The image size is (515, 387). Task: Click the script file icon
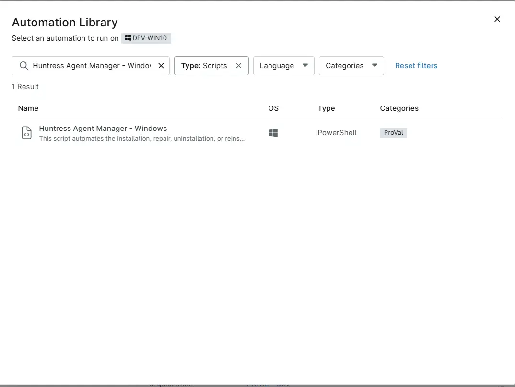26,133
